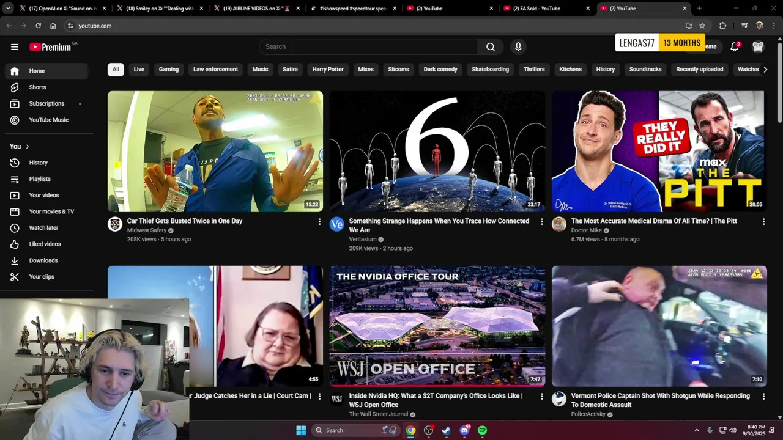Open Veritasium channel name link
The width and height of the screenshot is (783, 440).
[363, 240]
